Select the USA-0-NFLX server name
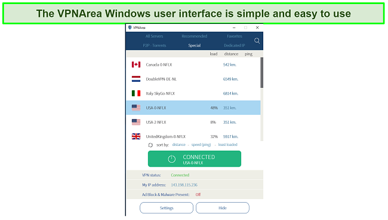Viewport: 388px width, 220px height. click(x=156, y=108)
